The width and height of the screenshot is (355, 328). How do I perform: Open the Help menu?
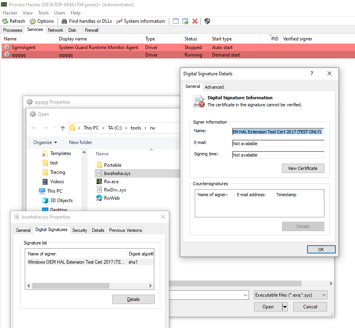[x=75, y=13]
